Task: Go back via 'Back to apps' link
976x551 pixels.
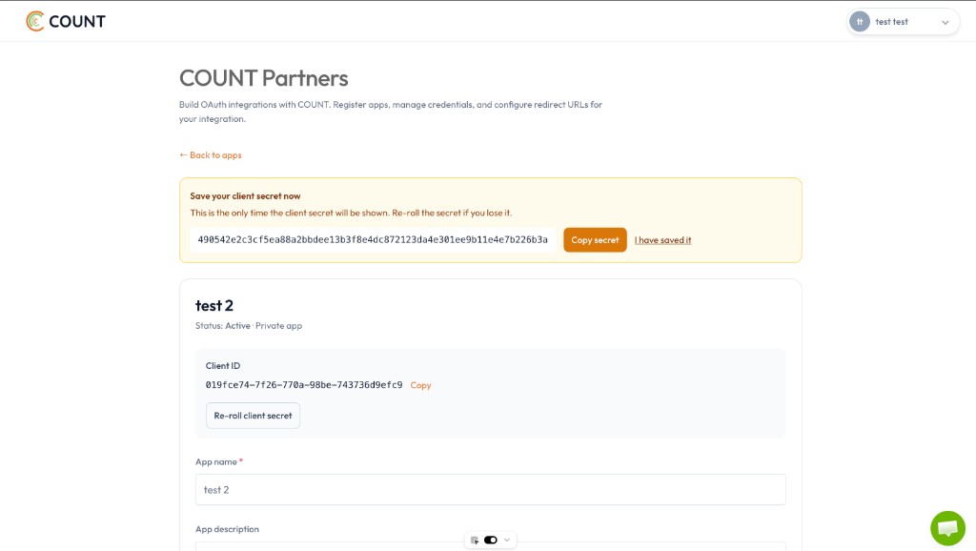Action: [x=211, y=155]
